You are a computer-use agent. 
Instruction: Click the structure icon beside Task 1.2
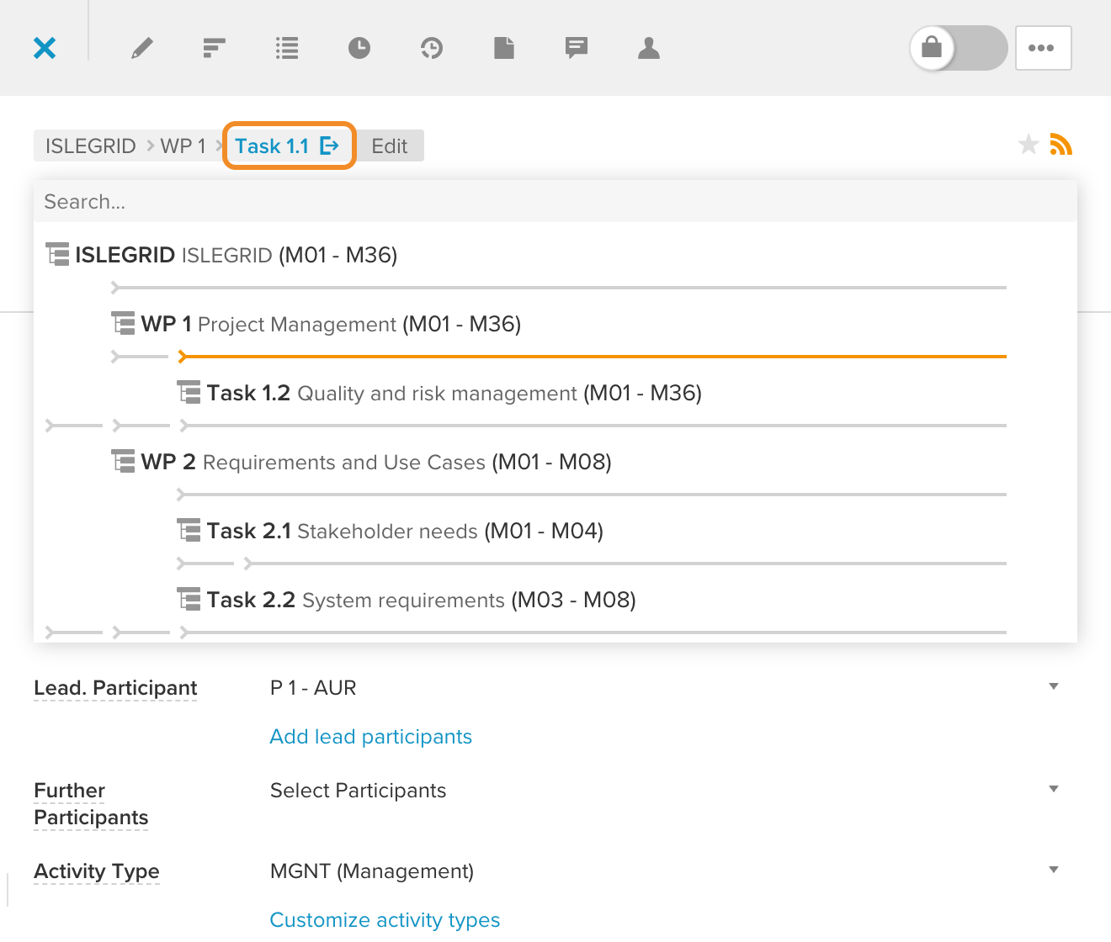[189, 393]
